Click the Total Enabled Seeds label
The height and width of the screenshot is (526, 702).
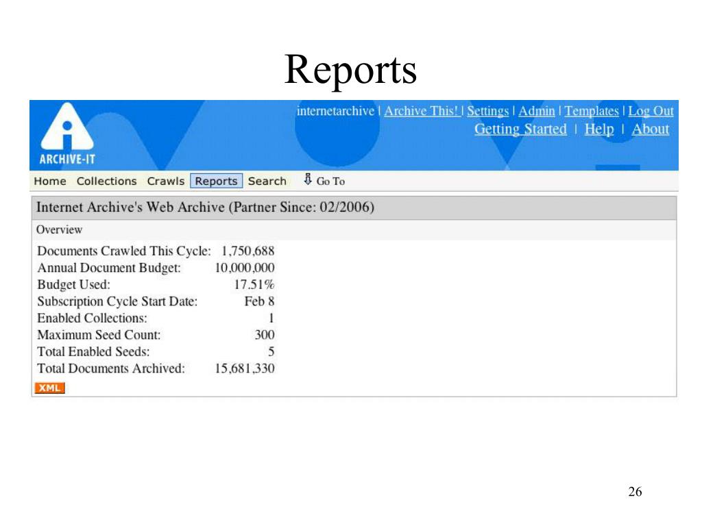(x=93, y=351)
